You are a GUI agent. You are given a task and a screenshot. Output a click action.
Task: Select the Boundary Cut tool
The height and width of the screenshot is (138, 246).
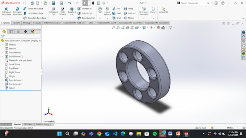click(86, 18)
